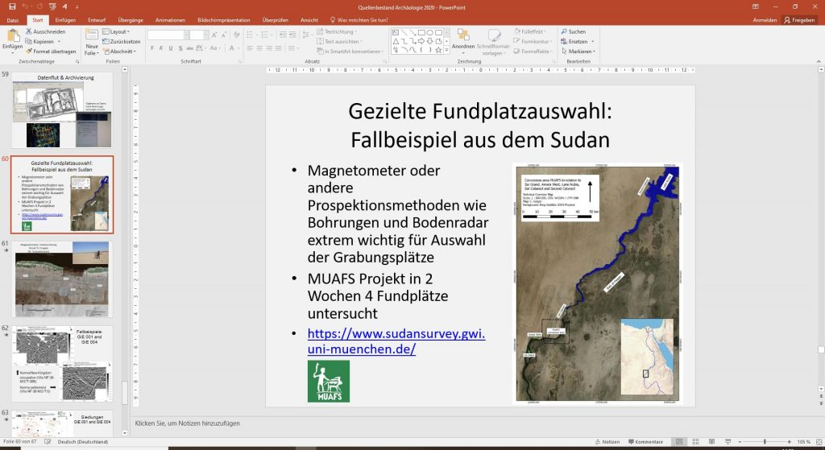
Task: Toggle bold formatting F
Action: click(152, 48)
